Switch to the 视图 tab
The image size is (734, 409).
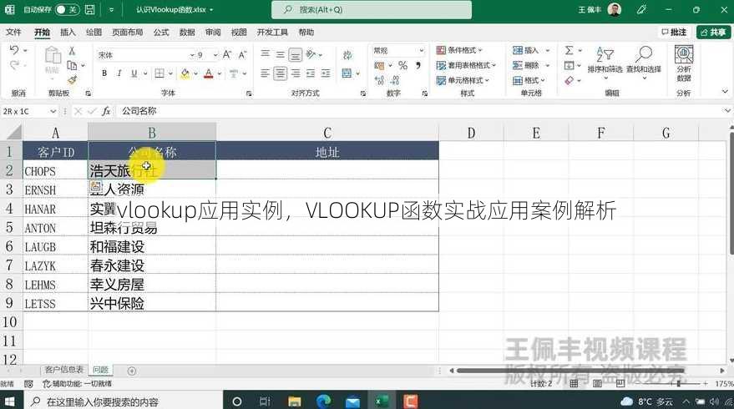(239, 32)
